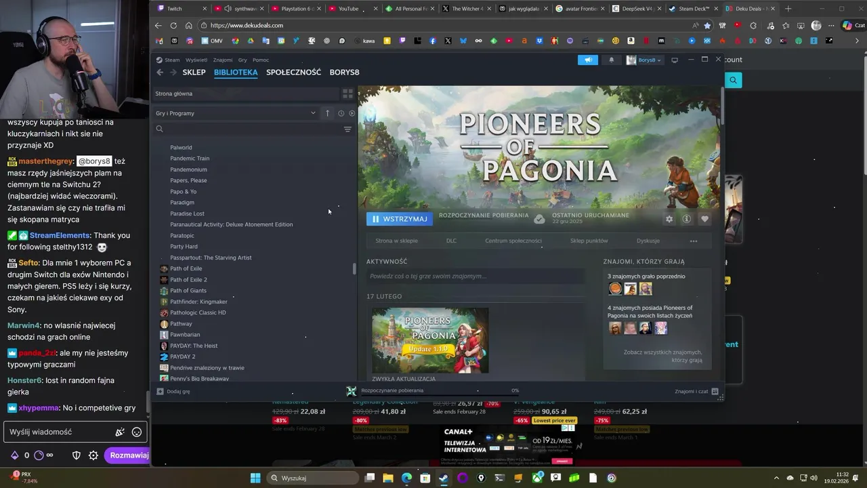Open Twitch chat emote picker
This screenshot has height=488, width=867.
pos(137,432)
